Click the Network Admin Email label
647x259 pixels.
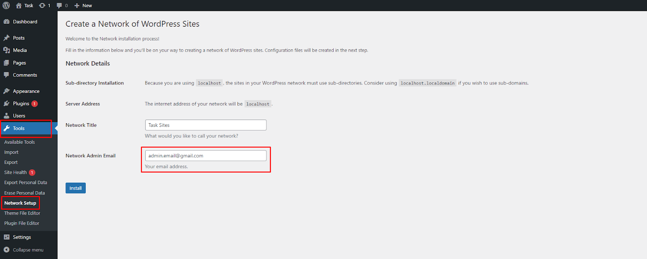tap(91, 156)
